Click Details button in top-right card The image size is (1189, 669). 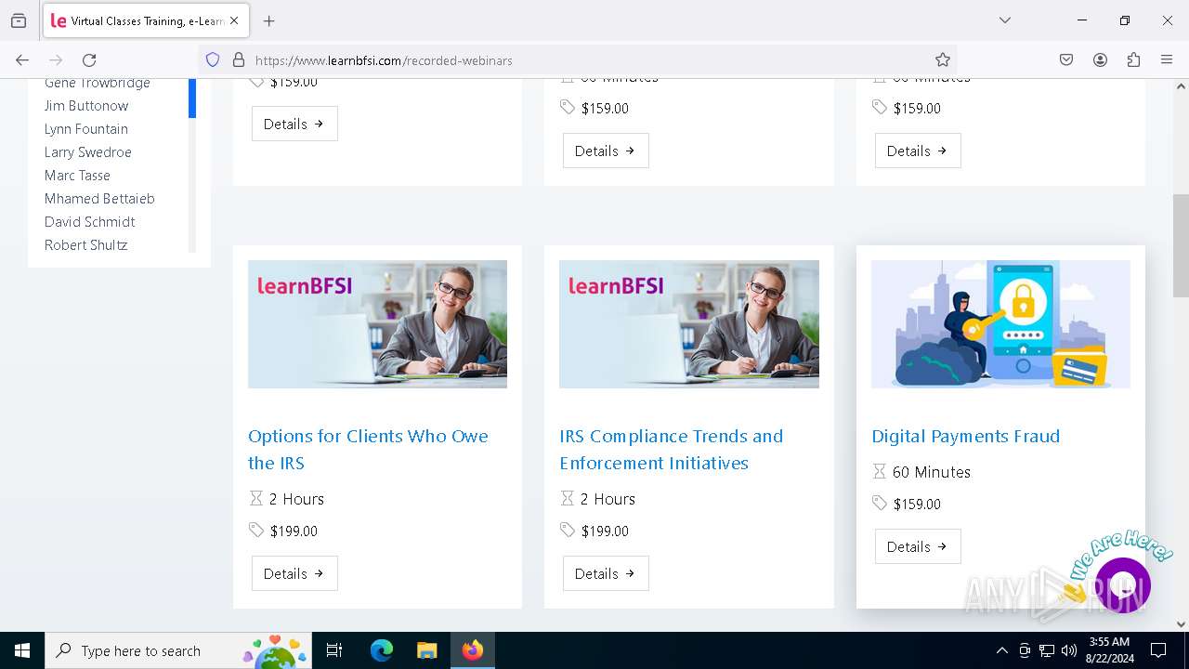918,151
